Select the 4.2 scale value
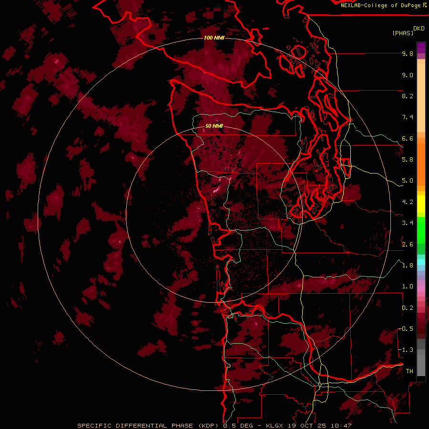Image resolution: width=429 pixels, height=429 pixels. point(408,202)
